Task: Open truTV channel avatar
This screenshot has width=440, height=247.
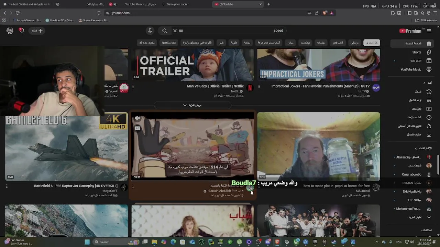Action: point(376,88)
